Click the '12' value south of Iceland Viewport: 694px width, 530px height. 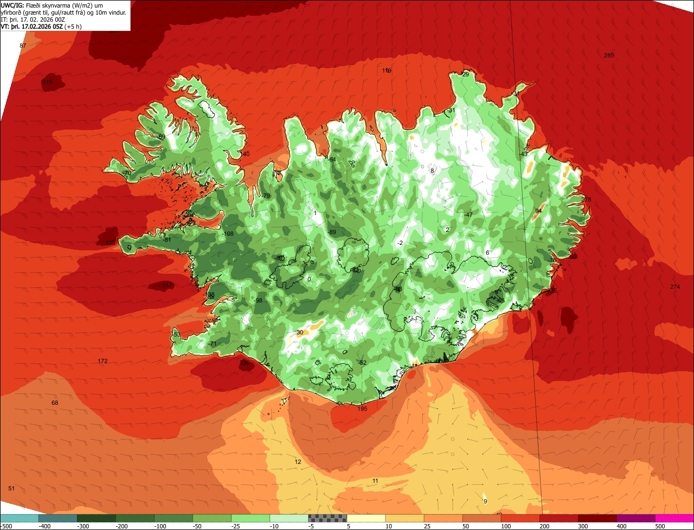(x=298, y=462)
